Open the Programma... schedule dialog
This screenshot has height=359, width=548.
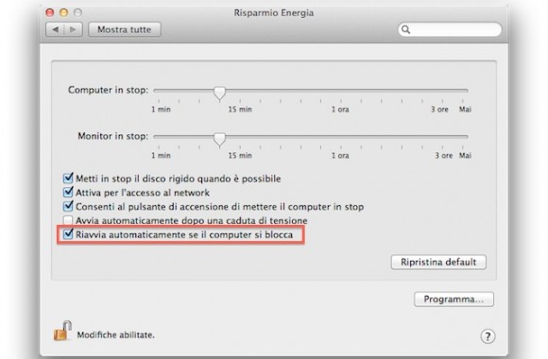click(454, 299)
